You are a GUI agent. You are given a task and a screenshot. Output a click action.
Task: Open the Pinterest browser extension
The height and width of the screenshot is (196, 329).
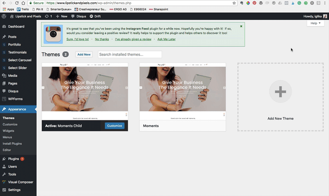click(x=255, y=3)
